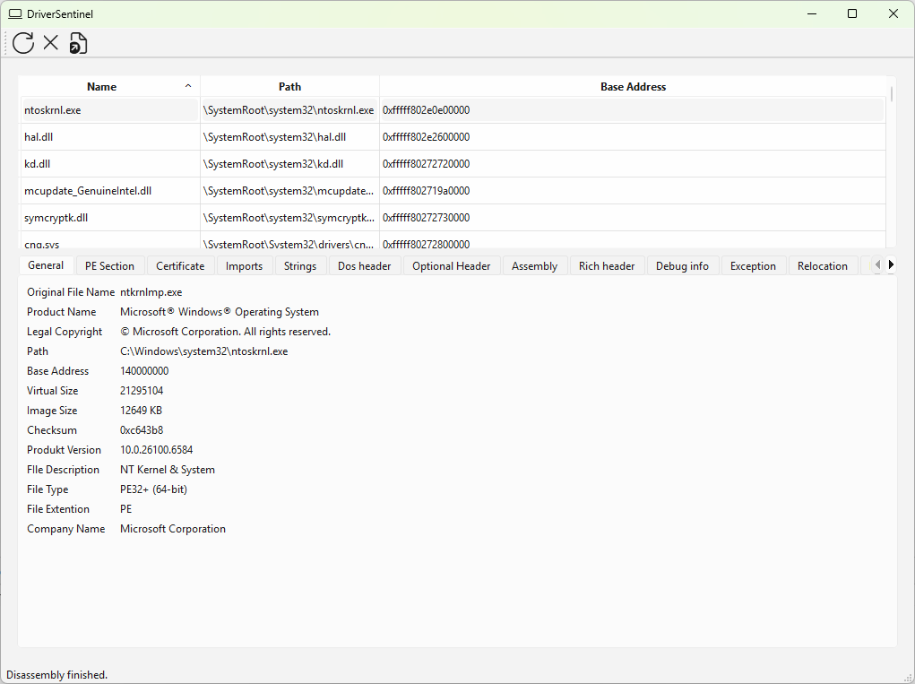The width and height of the screenshot is (915, 684).
Task: Select the symcryptk.dll row
Action: [x=56, y=218]
